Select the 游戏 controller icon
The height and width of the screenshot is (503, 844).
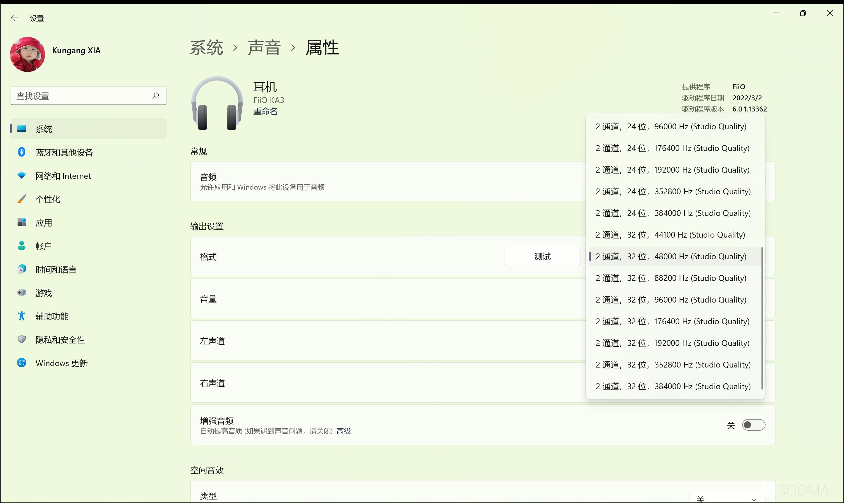pos(21,293)
